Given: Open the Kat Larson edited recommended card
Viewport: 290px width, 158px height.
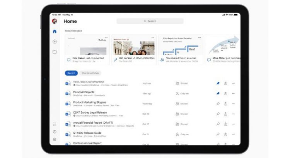Looking at the screenshot, I should click(134, 49).
